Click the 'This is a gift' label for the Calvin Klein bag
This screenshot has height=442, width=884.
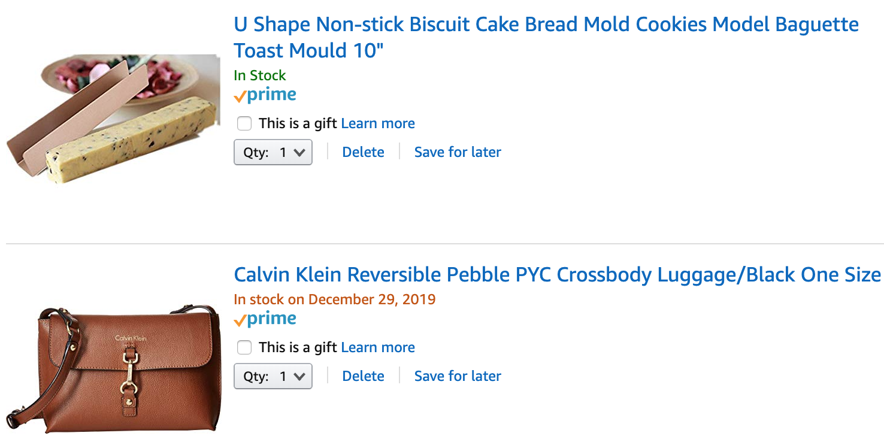point(298,348)
